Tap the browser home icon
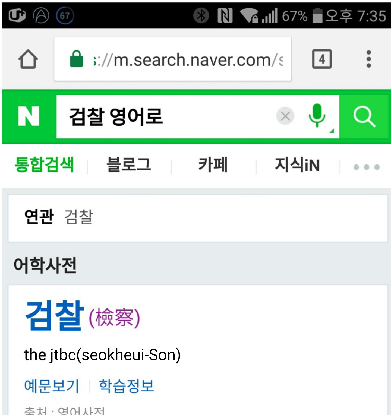Viewport: 391px width, 415px height. point(28,59)
